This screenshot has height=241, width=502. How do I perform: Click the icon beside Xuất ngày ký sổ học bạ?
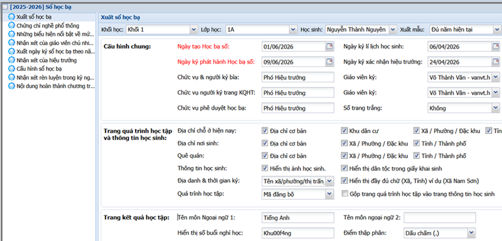(12, 51)
